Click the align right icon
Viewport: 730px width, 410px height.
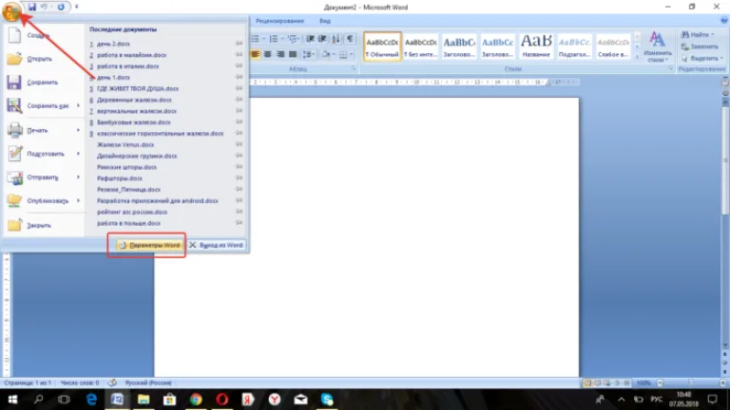click(x=280, y=54)
